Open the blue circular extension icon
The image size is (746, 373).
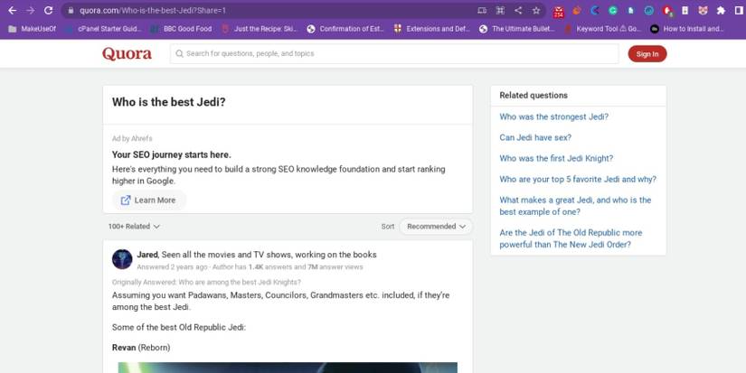click(x=649, y=10)
